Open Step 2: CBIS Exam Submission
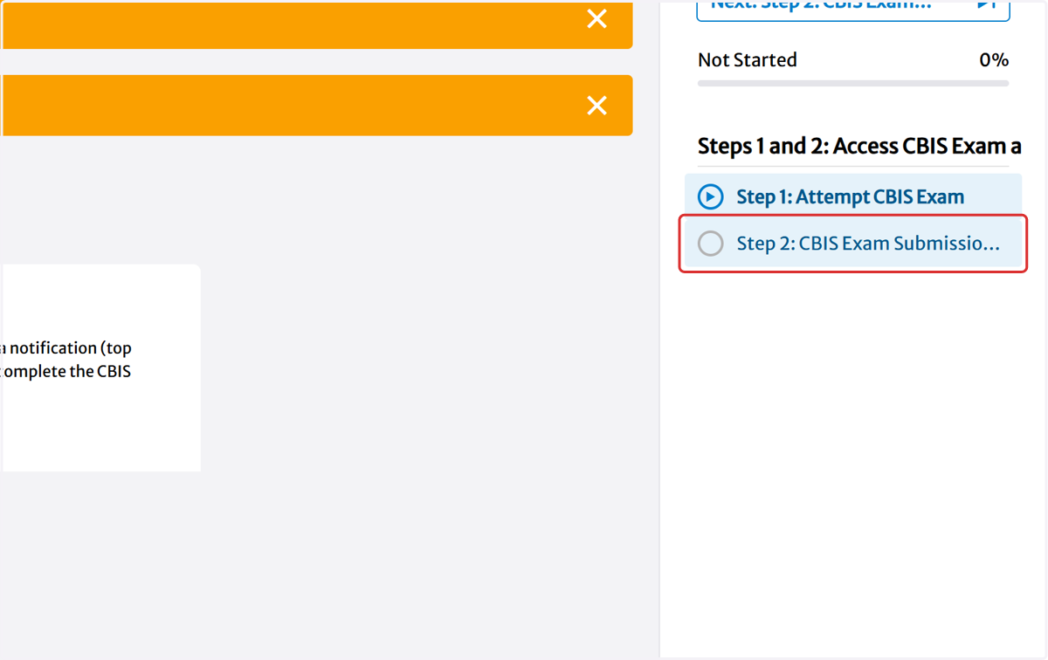Viewport: 1048px width, 660px height. [853, 243]
